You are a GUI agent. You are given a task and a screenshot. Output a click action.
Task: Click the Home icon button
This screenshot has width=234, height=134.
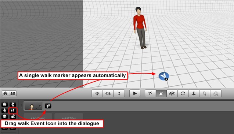coord(5,93)
